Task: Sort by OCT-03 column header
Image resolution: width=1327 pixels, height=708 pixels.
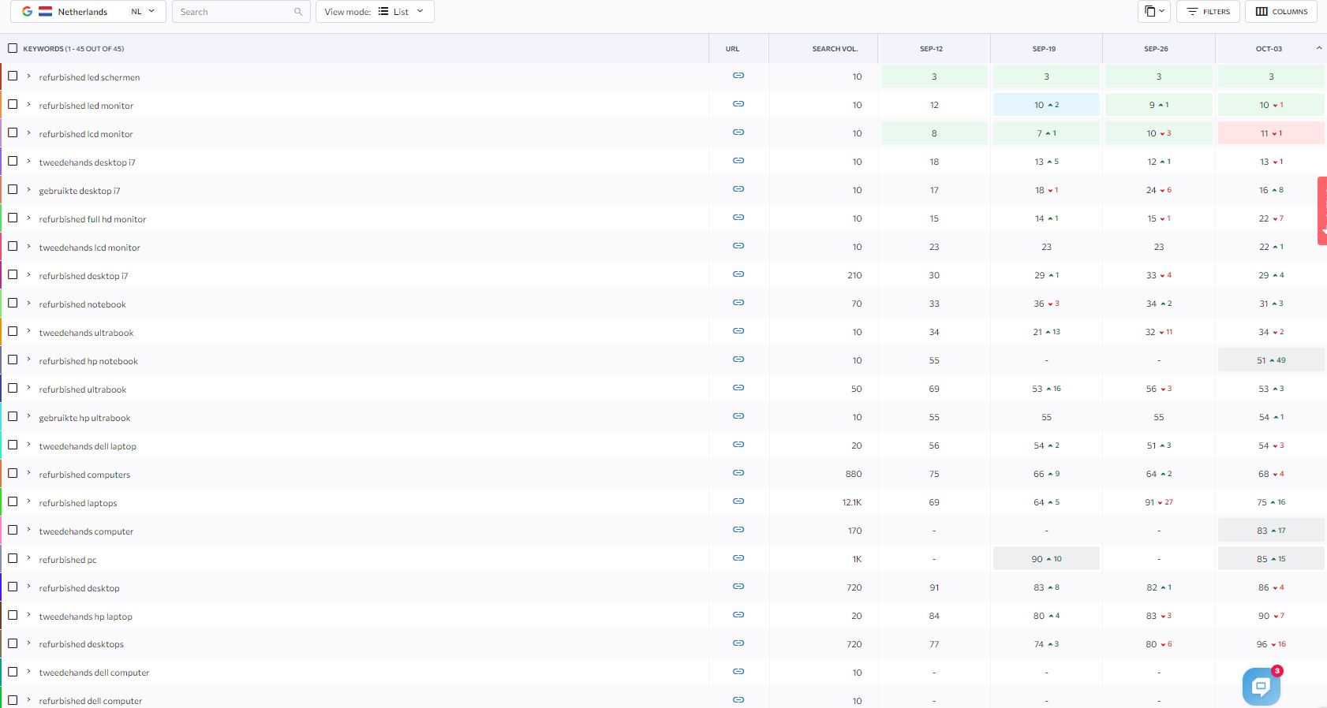Action: click(1269, 49)
